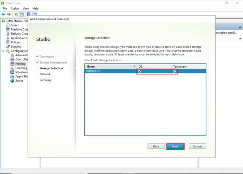
Task: Select the VDINFS-01 storage row
Action: coord(145,71)
